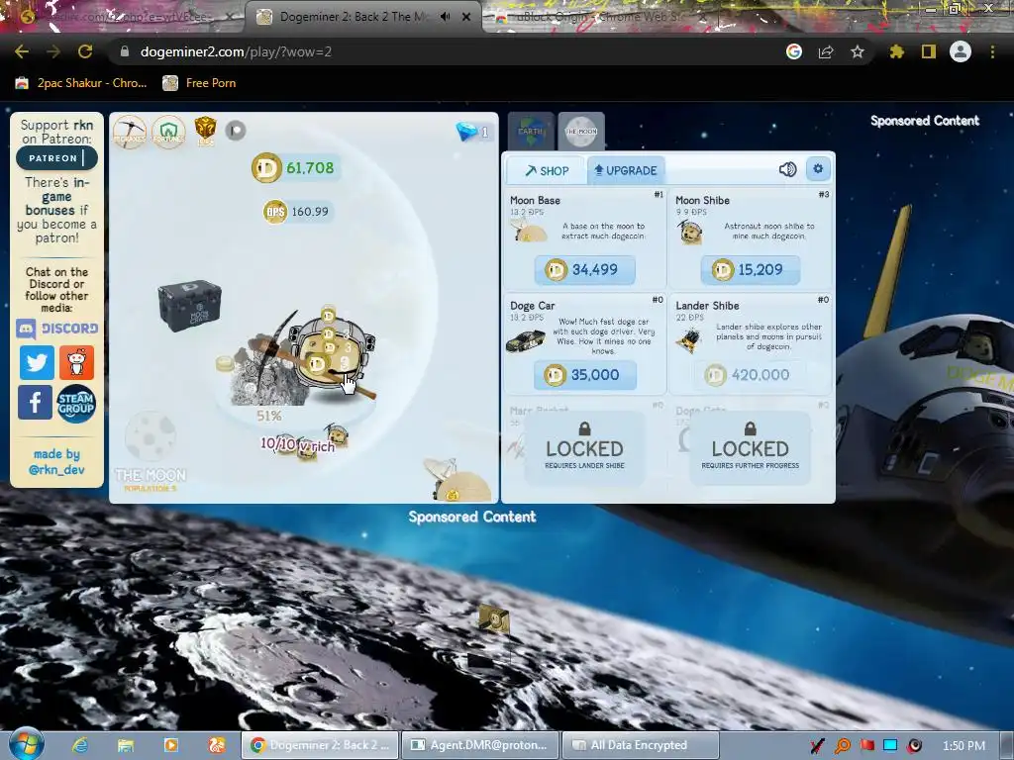Image resolution: width=1014 pixels, height=760 pixels.
Task: Open the Steam Group icon
Action: [x=76, y=404]
